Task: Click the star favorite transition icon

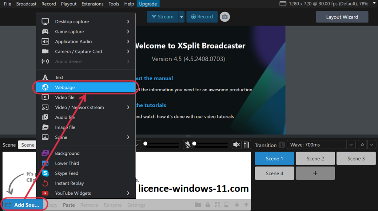Action: 362,145
